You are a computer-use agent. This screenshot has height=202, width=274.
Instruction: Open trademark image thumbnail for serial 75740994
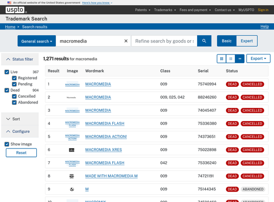pyautogui.click(x=73, y=84)
